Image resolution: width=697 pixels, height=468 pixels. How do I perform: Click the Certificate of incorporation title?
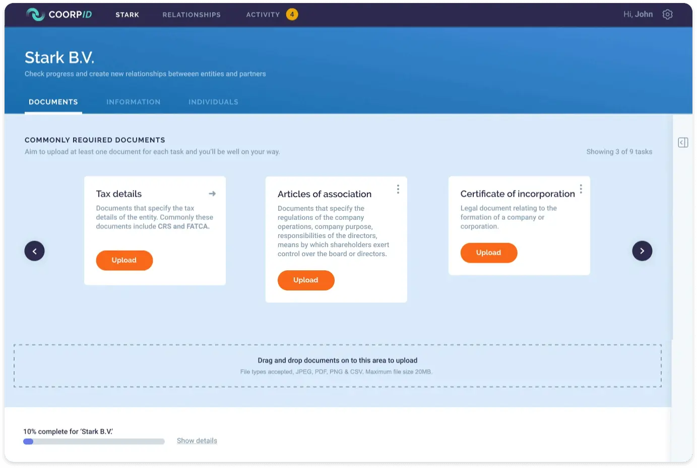518,194
